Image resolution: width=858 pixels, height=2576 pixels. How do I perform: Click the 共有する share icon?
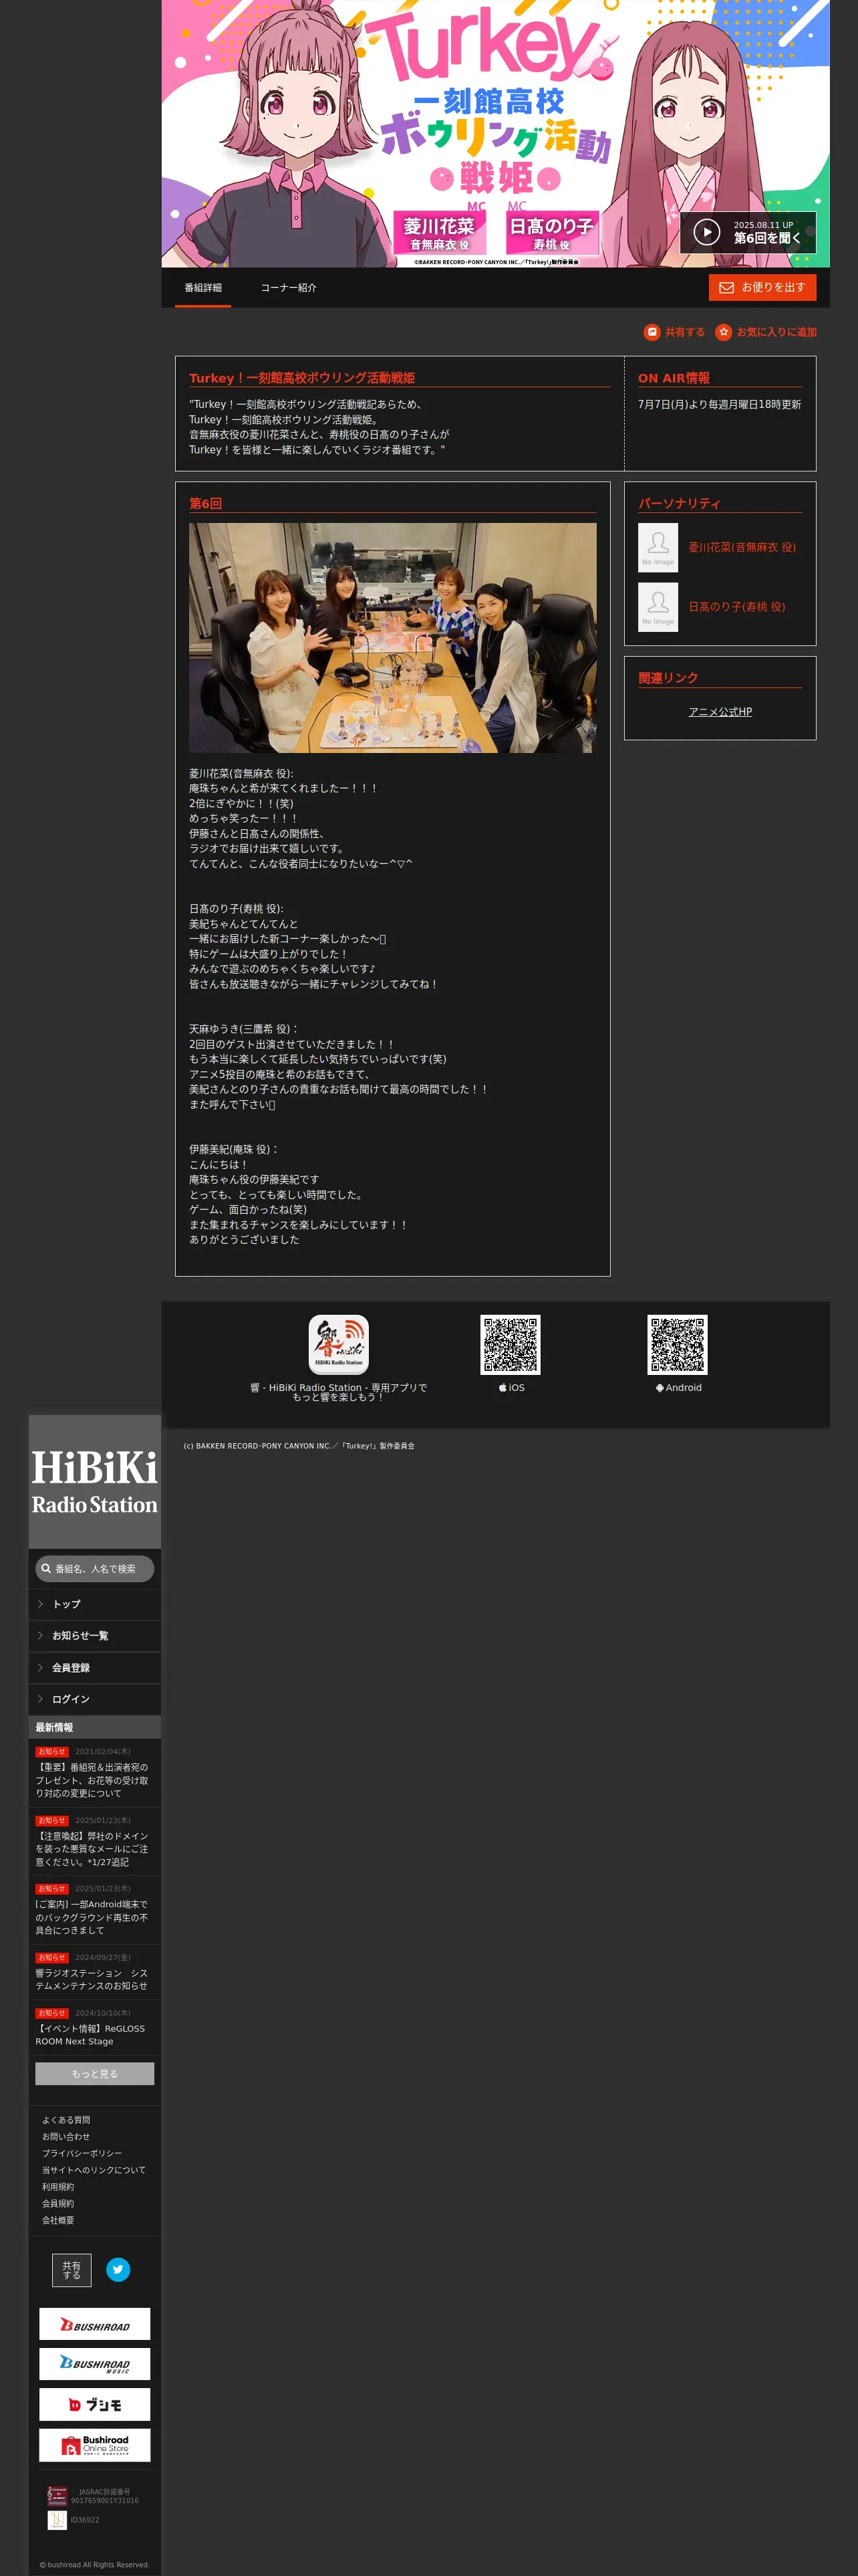coord(652,332)
